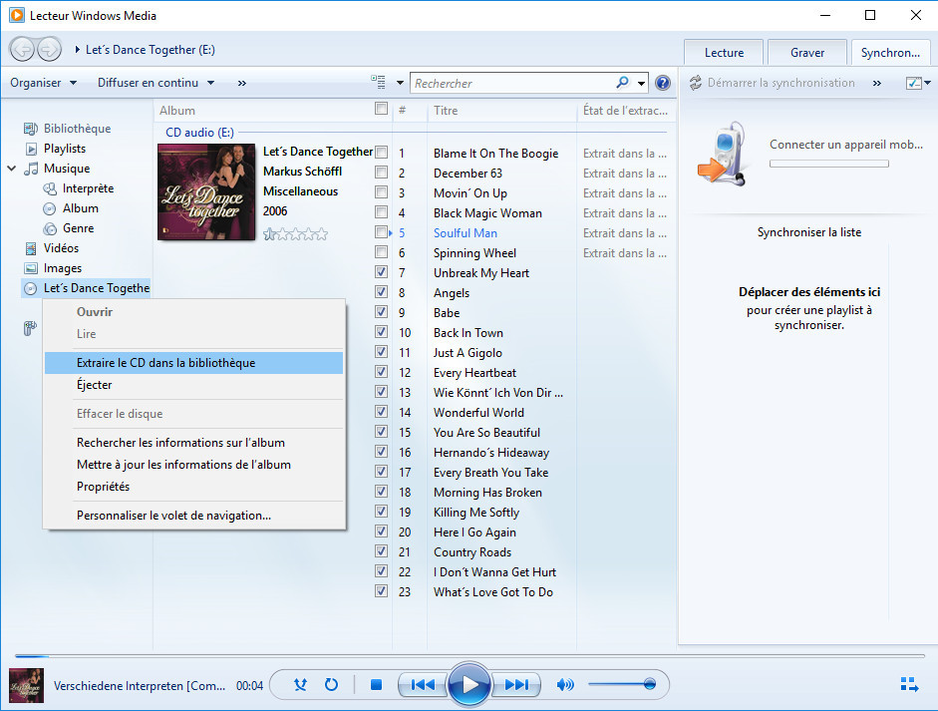This screenshot has width=938, height=711.
Task: Choose Mettre à jour les informations de l'album
Action: [193, 465]
